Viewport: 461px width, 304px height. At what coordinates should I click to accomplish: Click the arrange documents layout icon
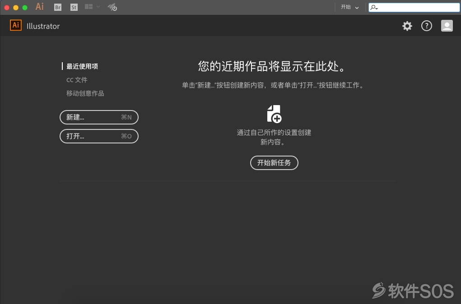tap(89, 6)
